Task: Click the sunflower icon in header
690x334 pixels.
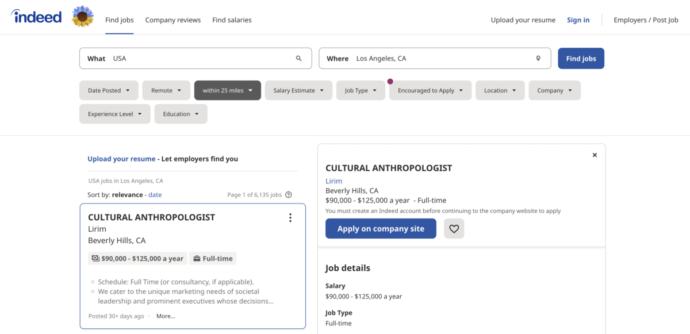Action: point(83,17)
